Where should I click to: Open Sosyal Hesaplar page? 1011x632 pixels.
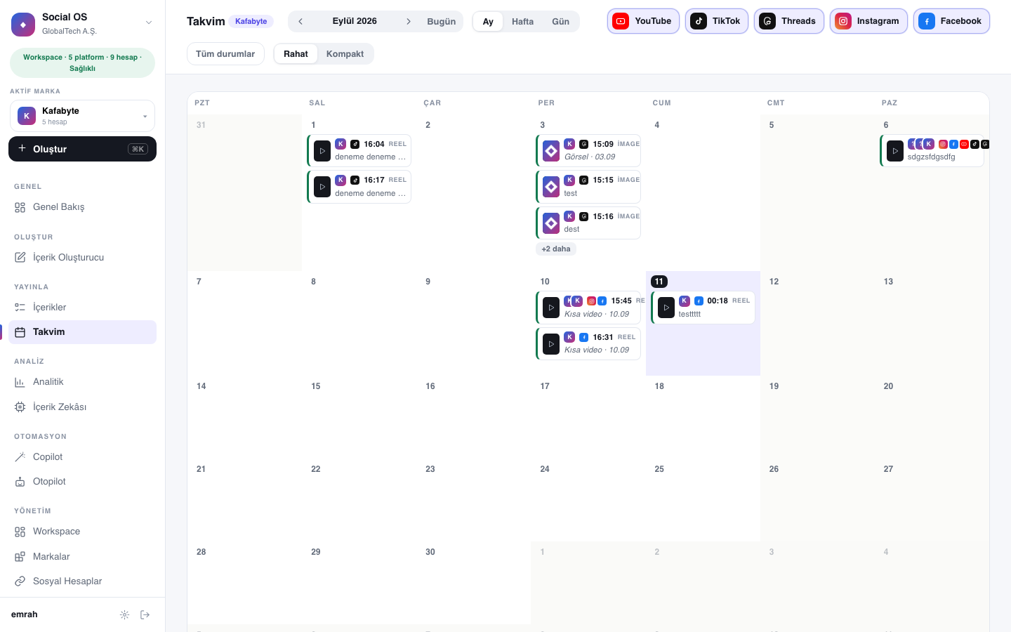(82, 581)
